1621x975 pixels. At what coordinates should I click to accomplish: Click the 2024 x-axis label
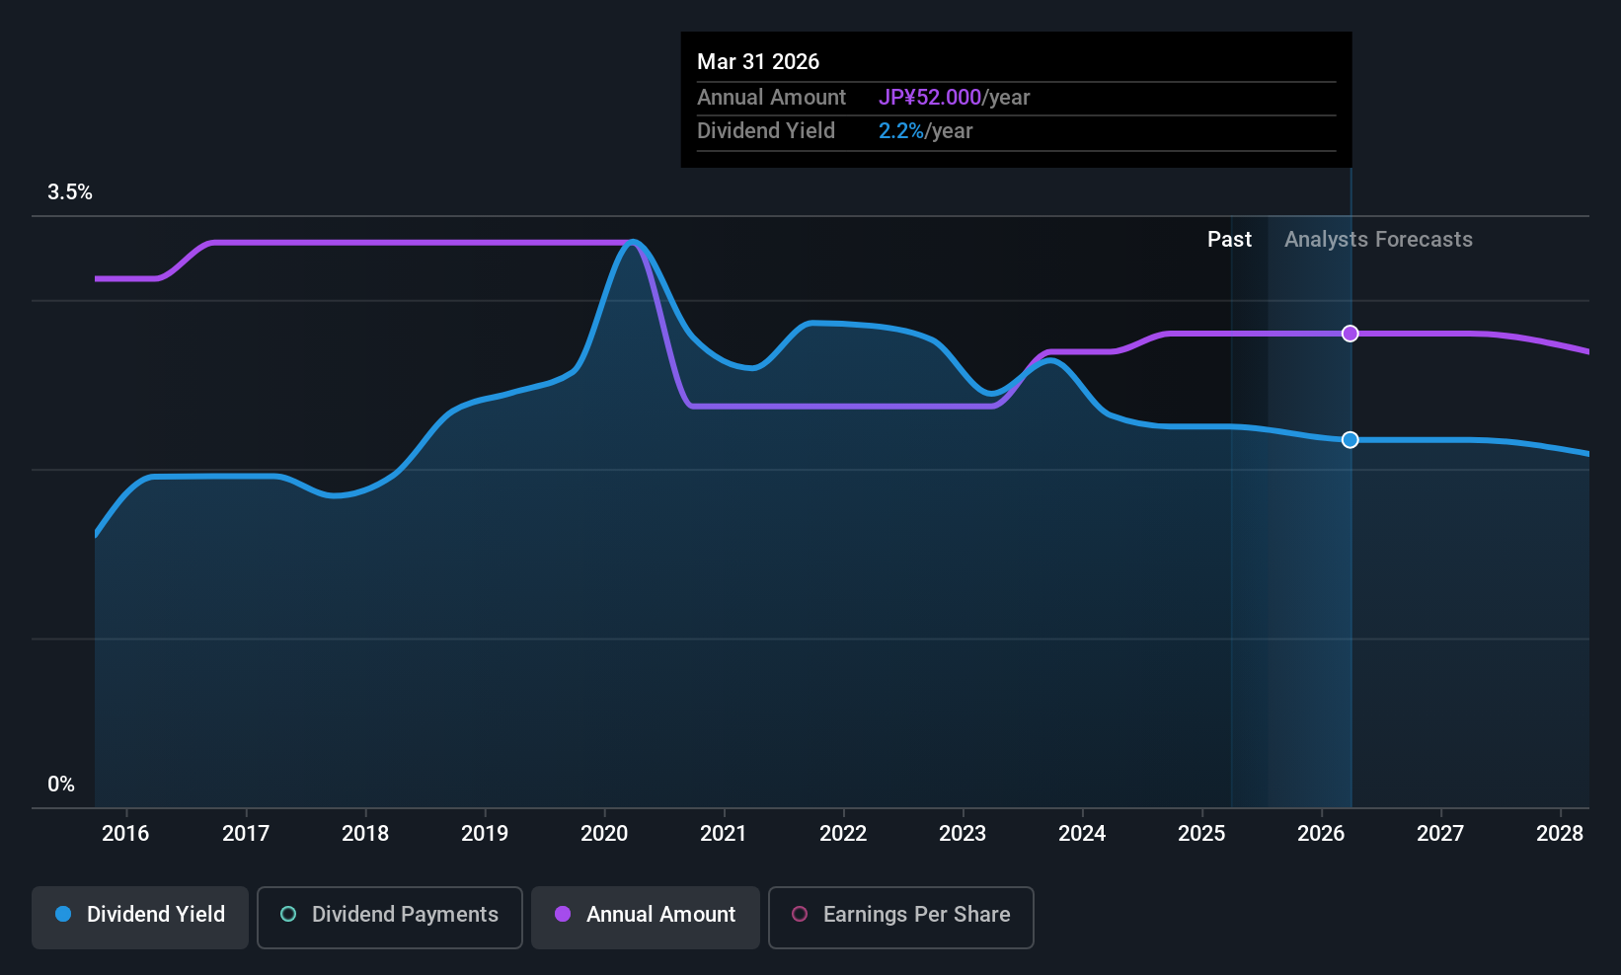tap(1082, 834)
